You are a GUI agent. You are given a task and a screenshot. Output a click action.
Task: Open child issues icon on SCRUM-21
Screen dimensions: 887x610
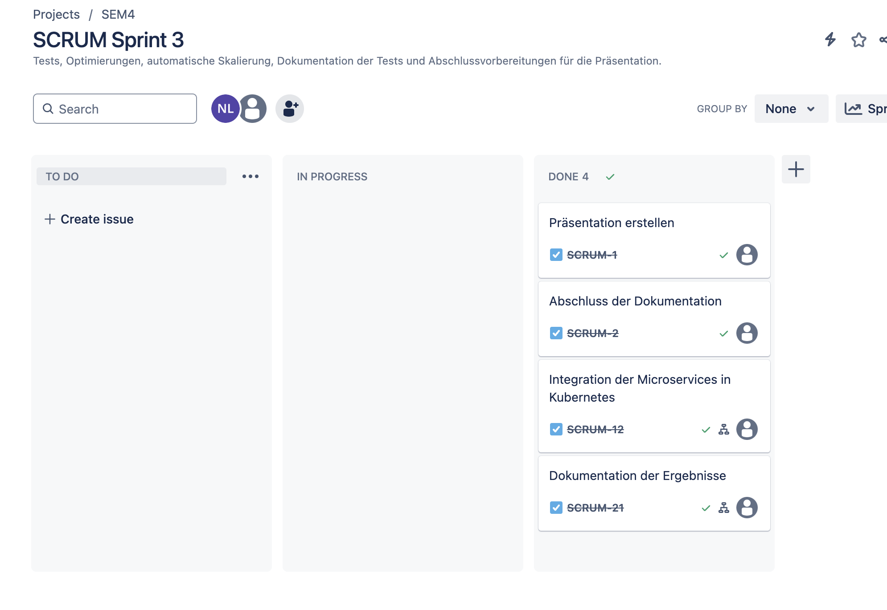tap(724, 508)
